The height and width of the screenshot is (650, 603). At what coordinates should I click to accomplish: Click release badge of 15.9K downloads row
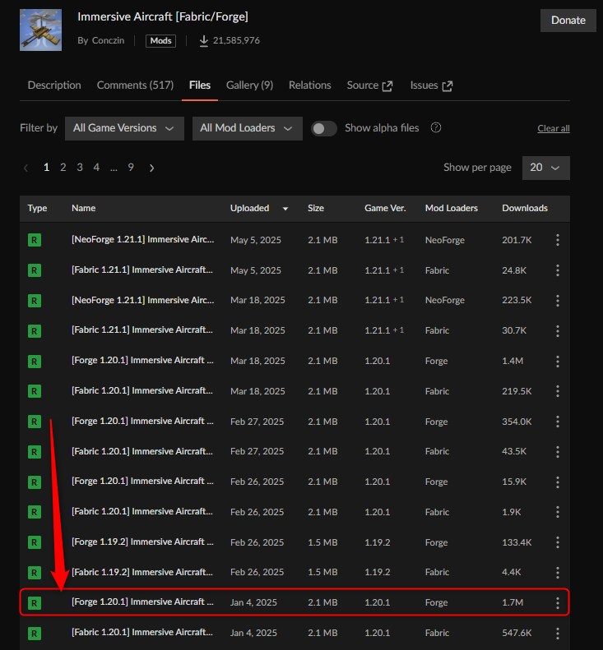pos(35,482)
